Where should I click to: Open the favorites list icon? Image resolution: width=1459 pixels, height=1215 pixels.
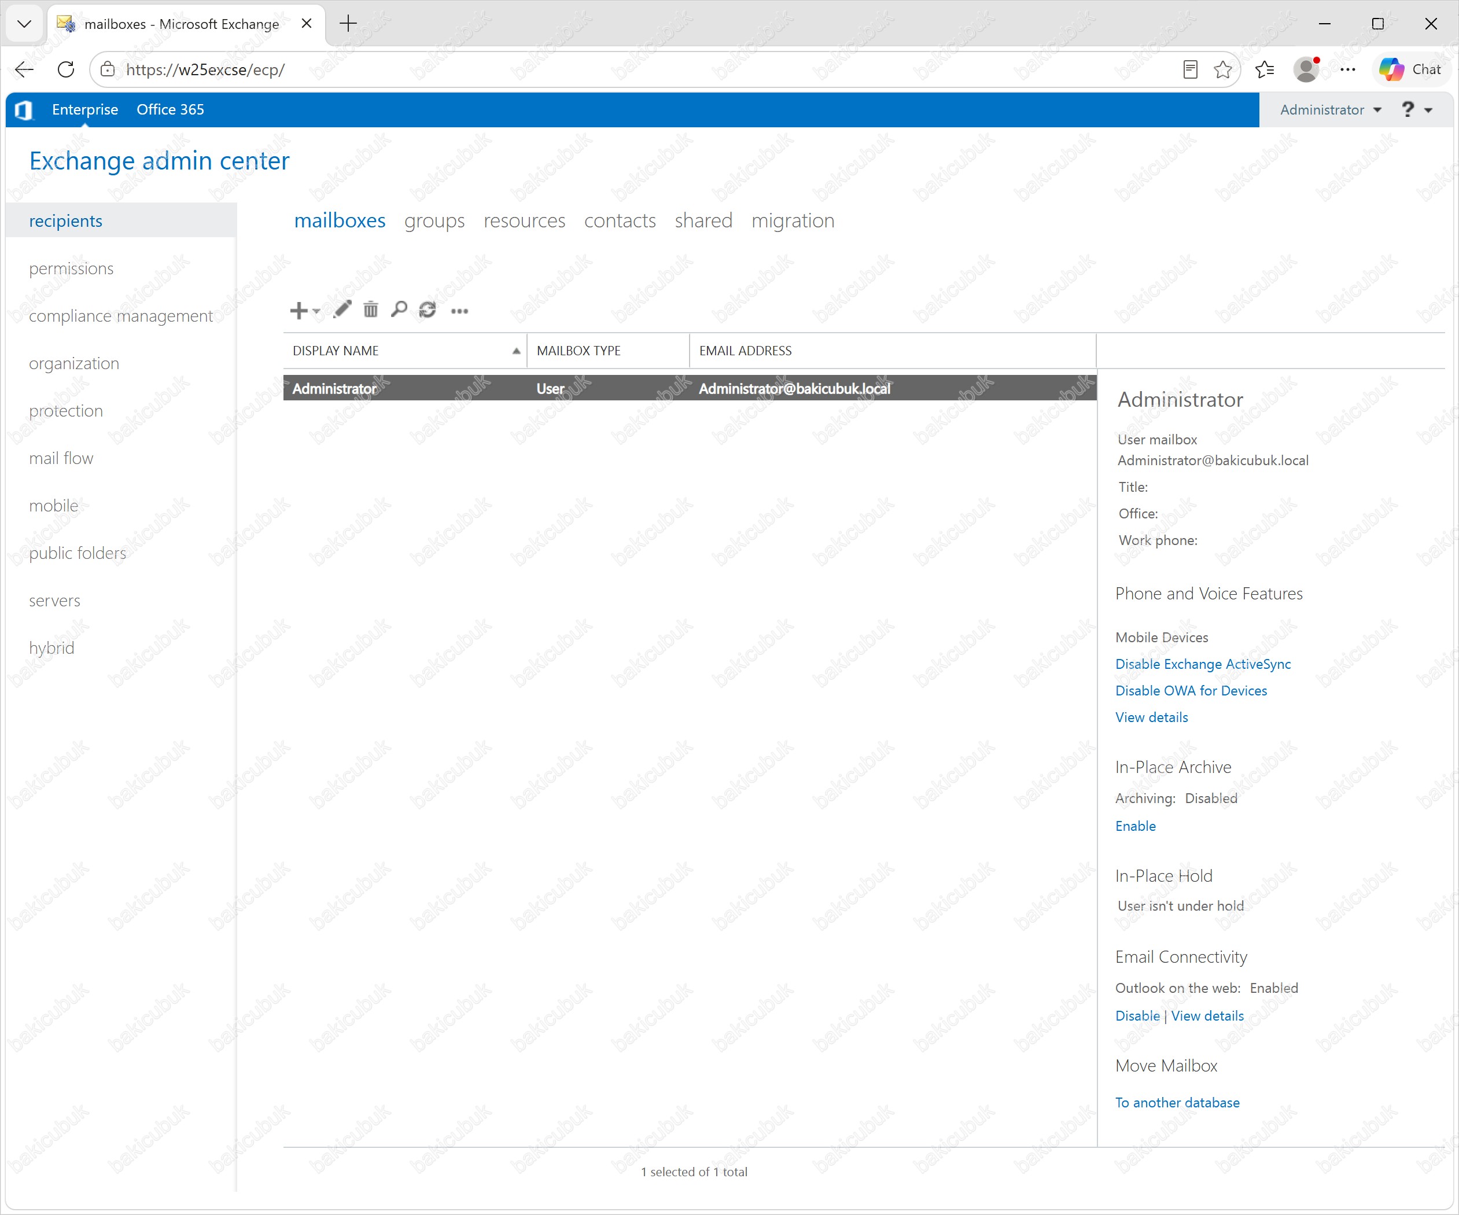(1265, 69)
